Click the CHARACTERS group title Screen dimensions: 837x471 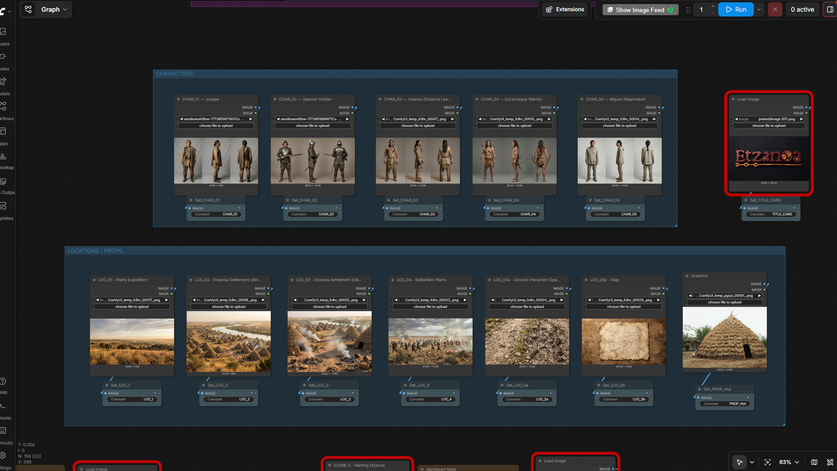coord(174,74)
